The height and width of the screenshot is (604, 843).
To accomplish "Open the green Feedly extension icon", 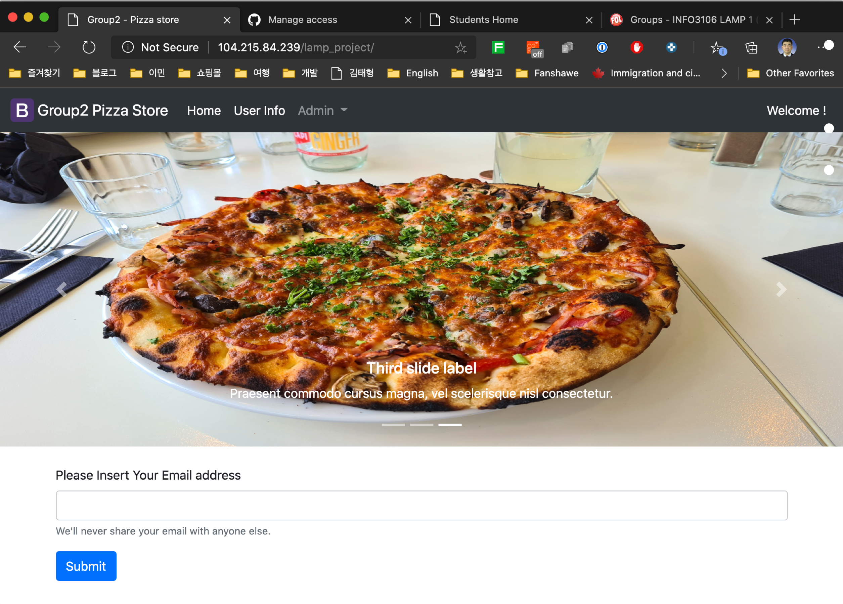I will [498, 47].
